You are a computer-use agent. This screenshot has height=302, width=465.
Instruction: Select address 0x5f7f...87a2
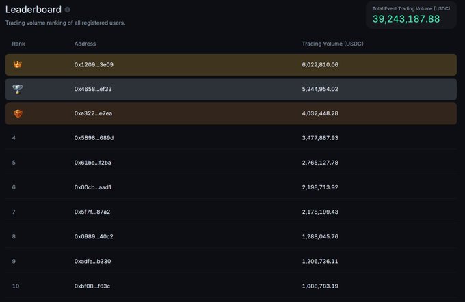coord(92,212)
